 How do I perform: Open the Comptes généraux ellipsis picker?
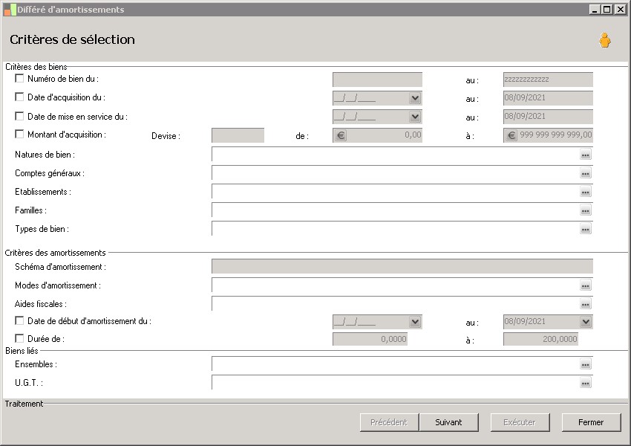(x=586, y=173)
